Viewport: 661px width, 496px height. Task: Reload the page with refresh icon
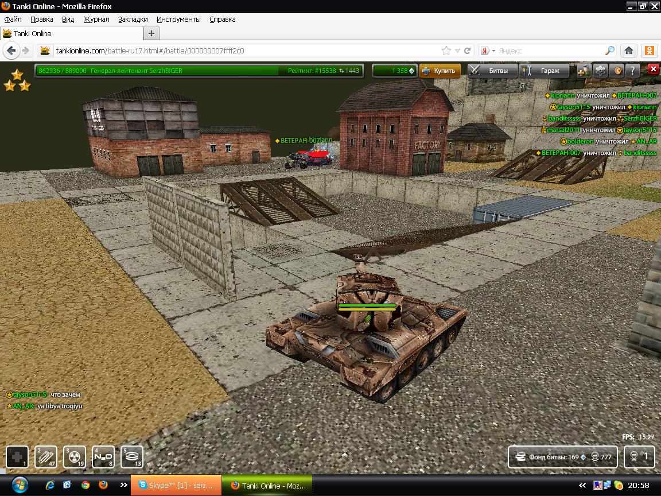pos(467,51)
